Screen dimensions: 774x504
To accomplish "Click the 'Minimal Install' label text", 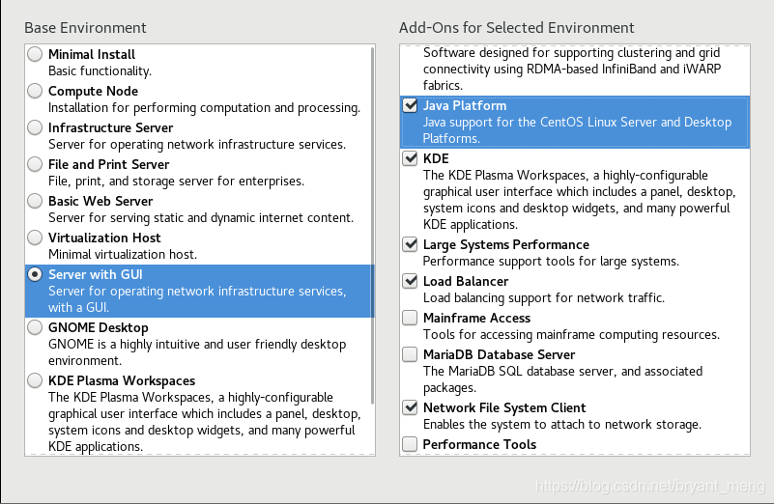I will click(92, 54).
